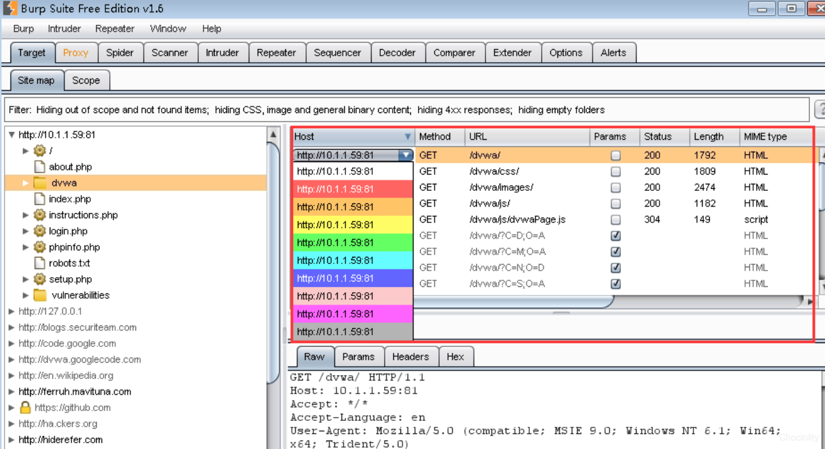The height and width of the screenshot is (449, 825).
Task: Expand the http://blogs.securiteam.com node
Action: pyautogui.click(x=12, y=327)
